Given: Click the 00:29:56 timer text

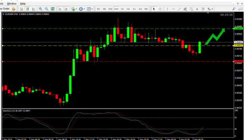Looking at the screenshot, I should click(x=226, y=15).
